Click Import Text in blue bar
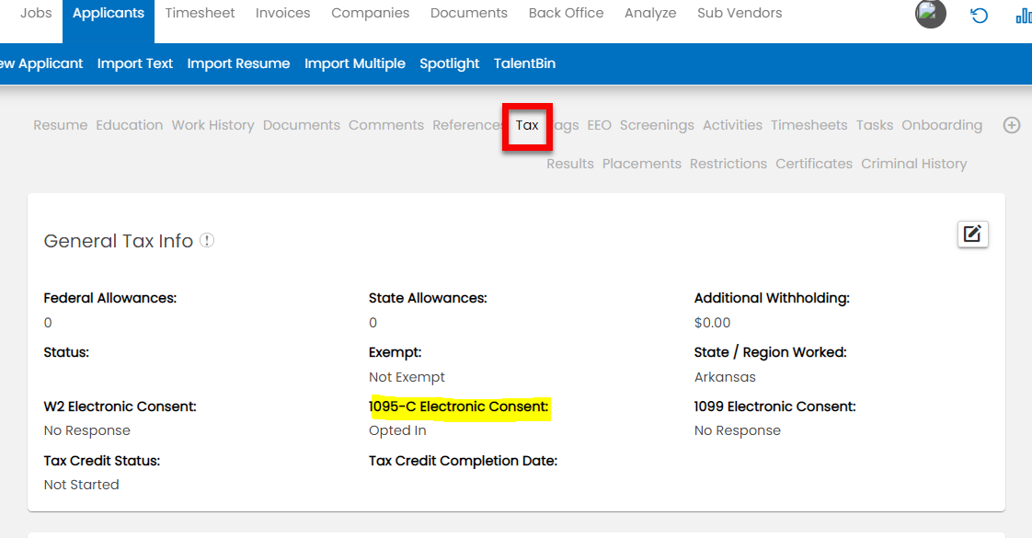This screenshot has width=1032, height=538. point(135,63)
